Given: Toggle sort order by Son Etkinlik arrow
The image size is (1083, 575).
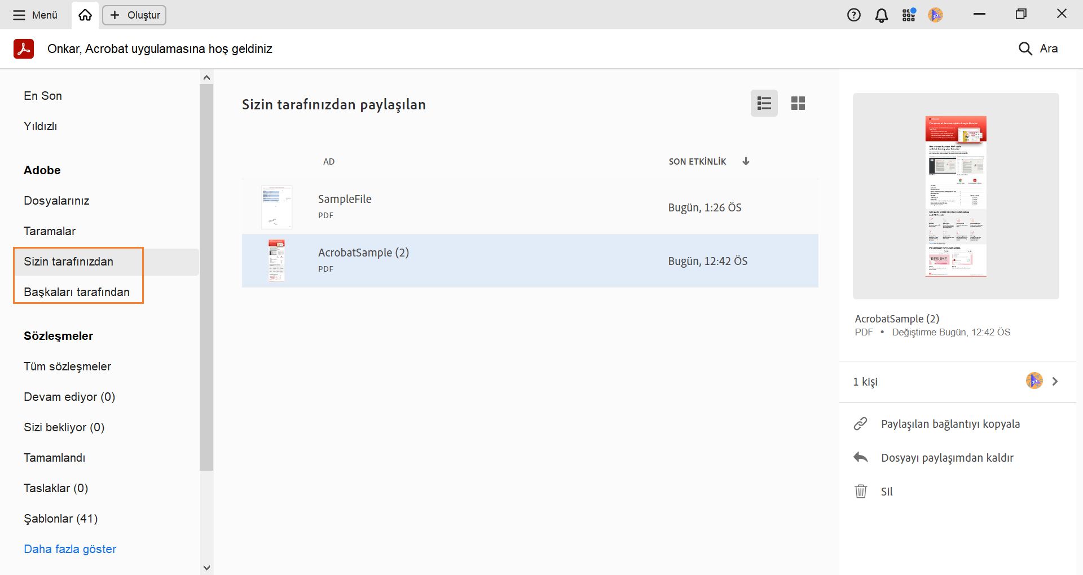Looking at the screenshot, I should 746,161.
